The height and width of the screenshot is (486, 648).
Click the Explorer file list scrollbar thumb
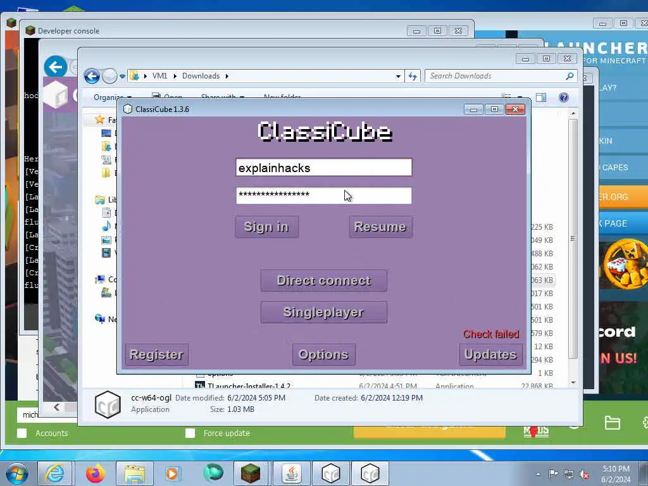pyautogui.click(x=573, y=239)
